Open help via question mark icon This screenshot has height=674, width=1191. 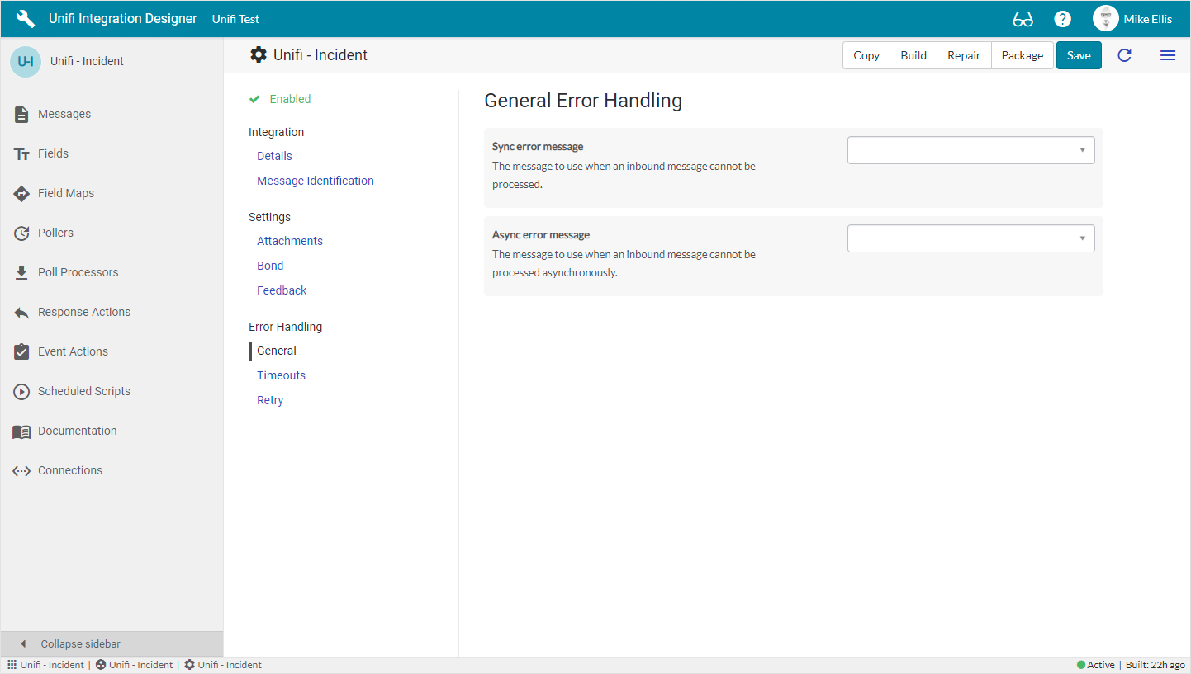pyautogui.click(x=1063, y=19)
